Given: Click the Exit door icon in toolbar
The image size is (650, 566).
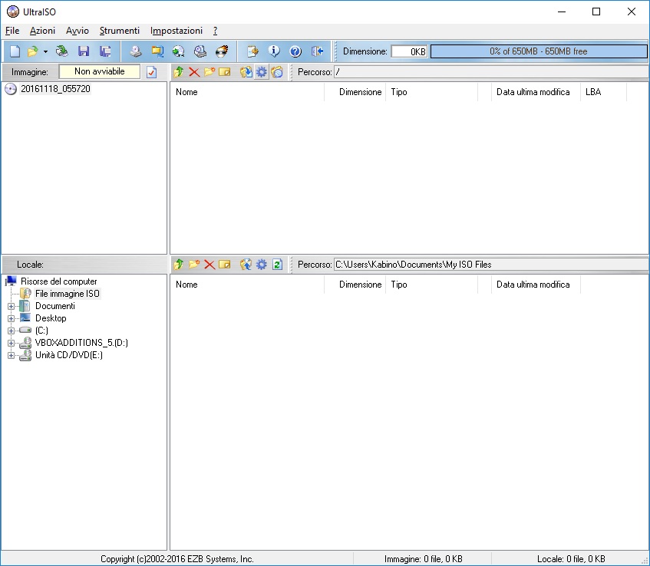Looking at the screenshot, I should 318,51.
